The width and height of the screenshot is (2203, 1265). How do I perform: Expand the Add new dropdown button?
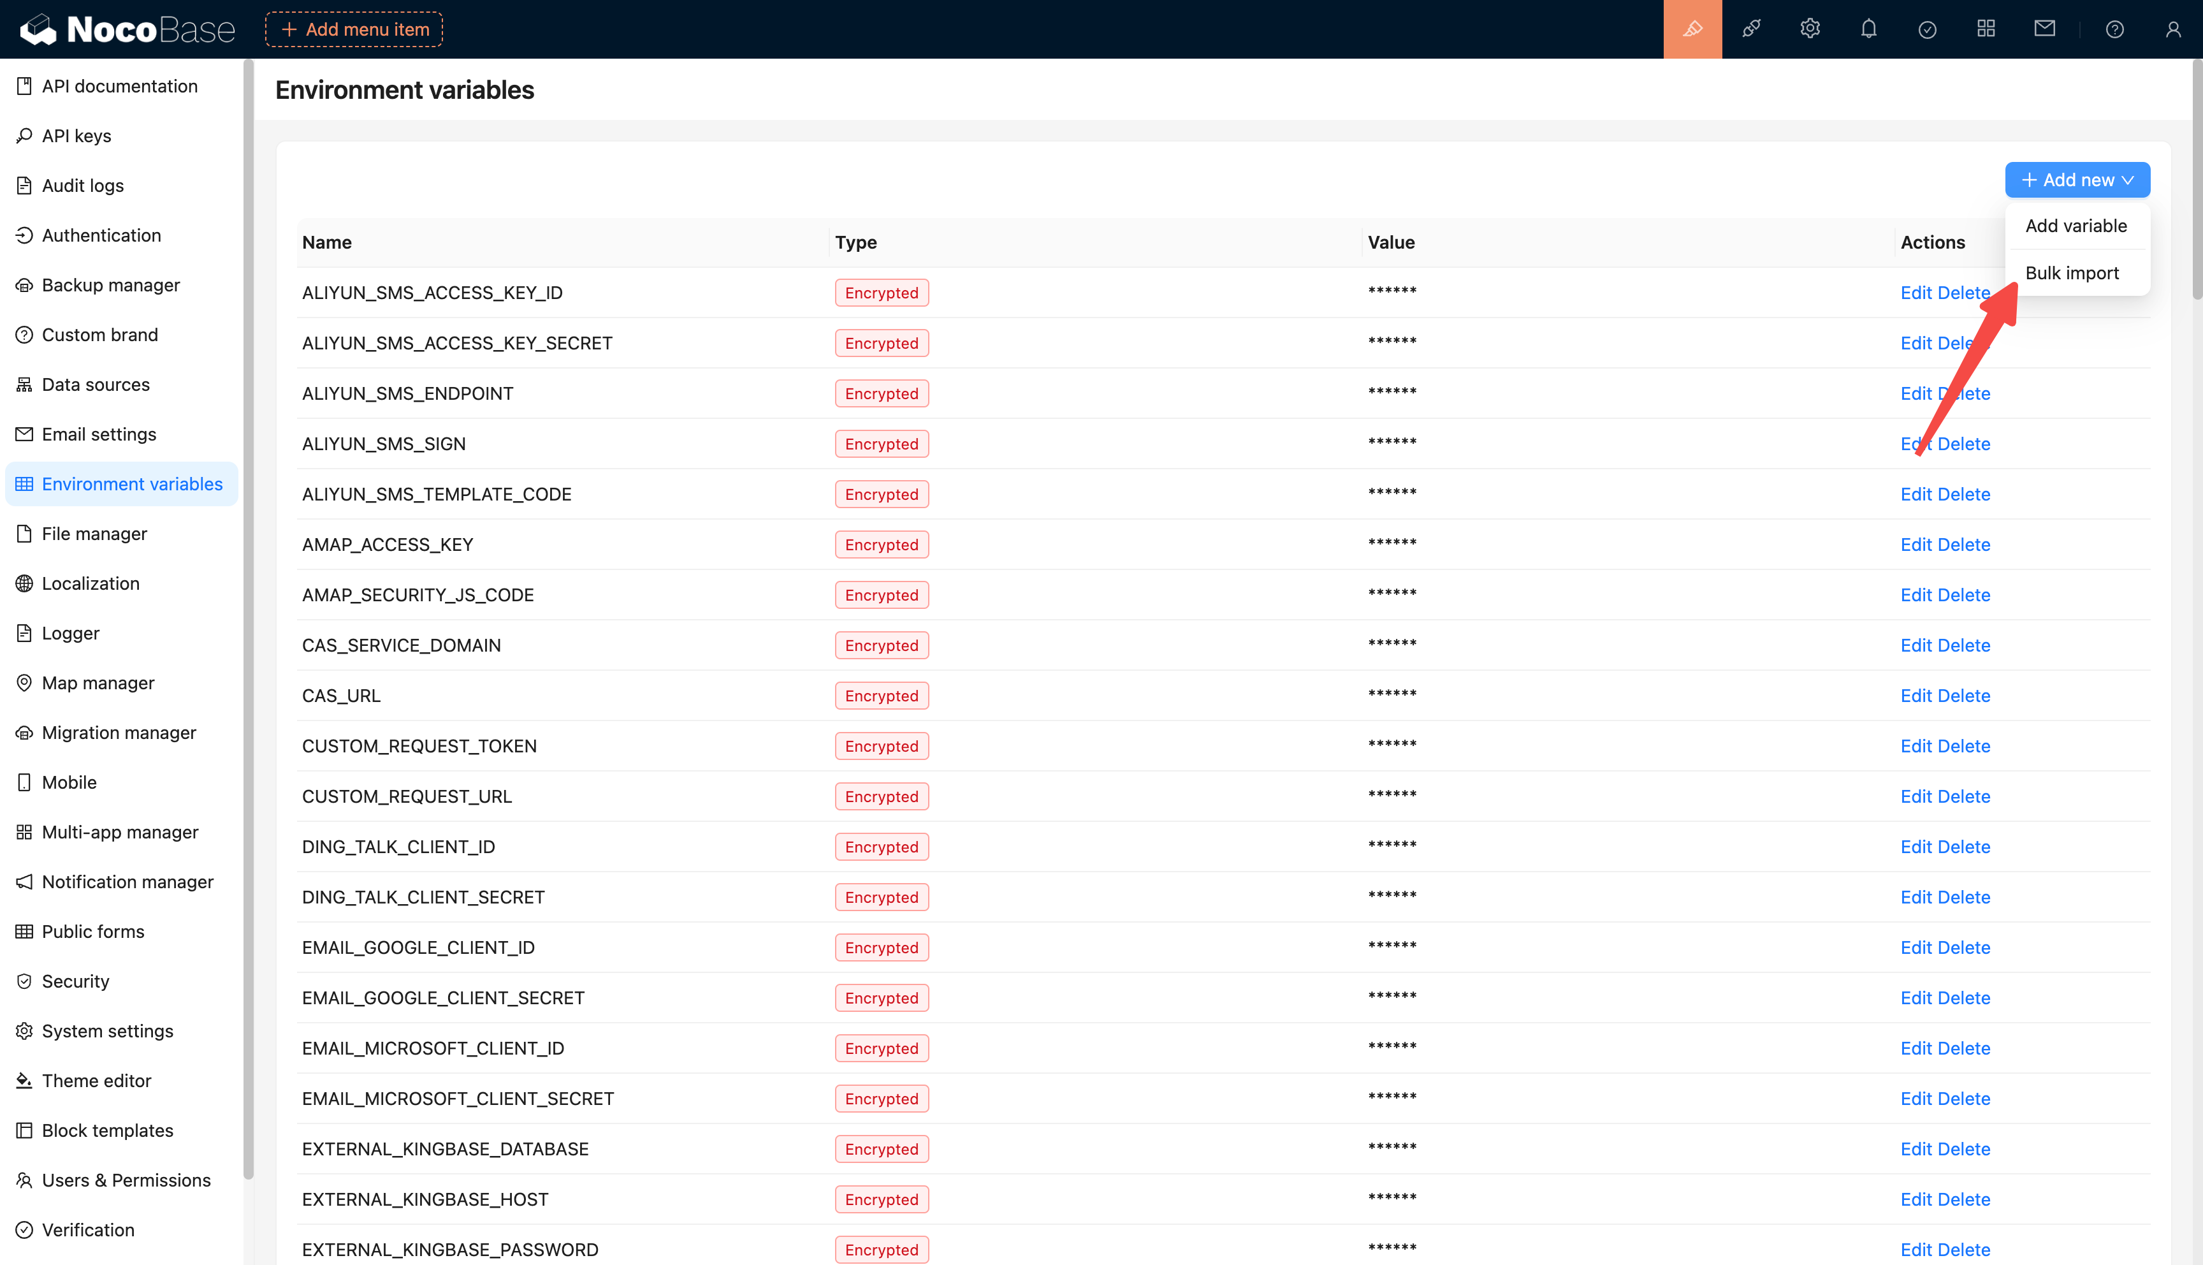[x=2077, y=180]
